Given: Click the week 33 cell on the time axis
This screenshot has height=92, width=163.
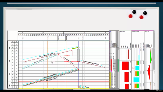Looking at the screenshot, I should (x=13, y=87).
